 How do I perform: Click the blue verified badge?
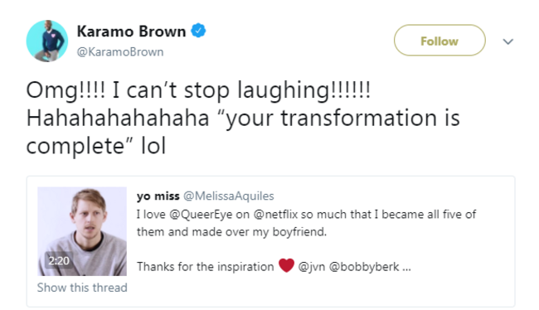(x=198, y=31)
